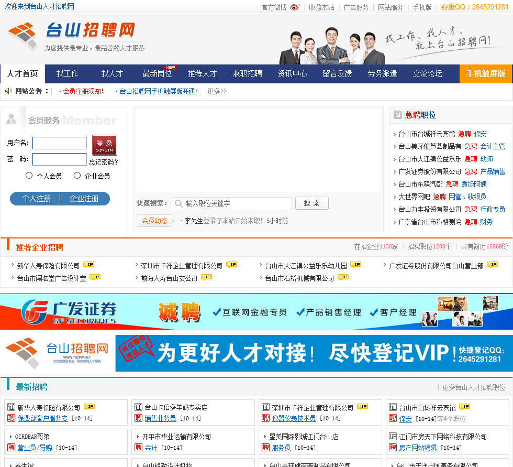Click 证 icon beside 深圳市千祥企业管理有限公司 in latest jobs

point(266,407)
